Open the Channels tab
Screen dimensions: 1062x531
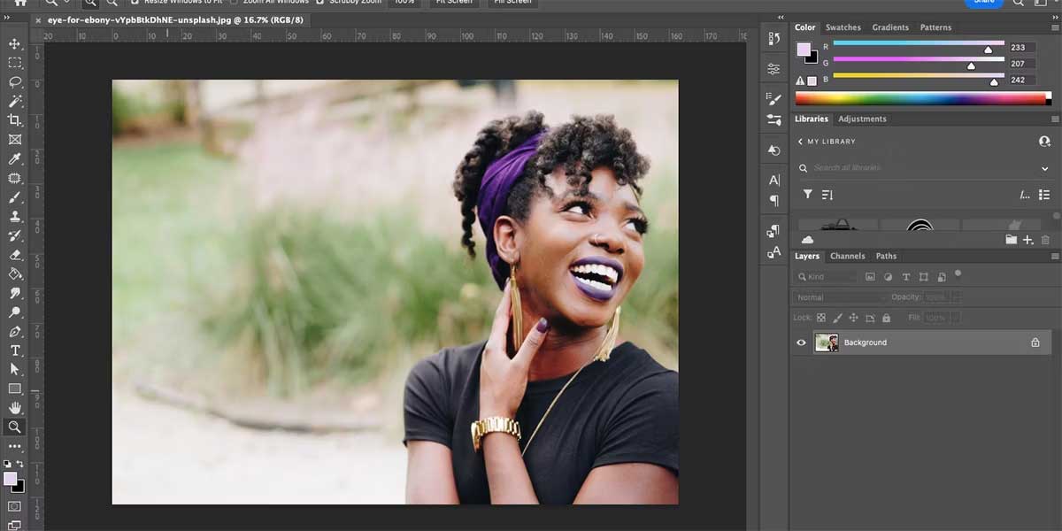(847, 256)
